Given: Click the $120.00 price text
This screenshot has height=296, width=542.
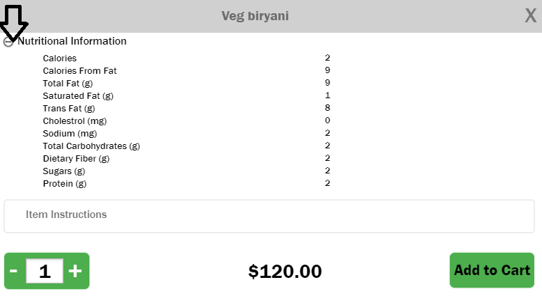Looking at the screenshot, I should [x=285, y=272].
